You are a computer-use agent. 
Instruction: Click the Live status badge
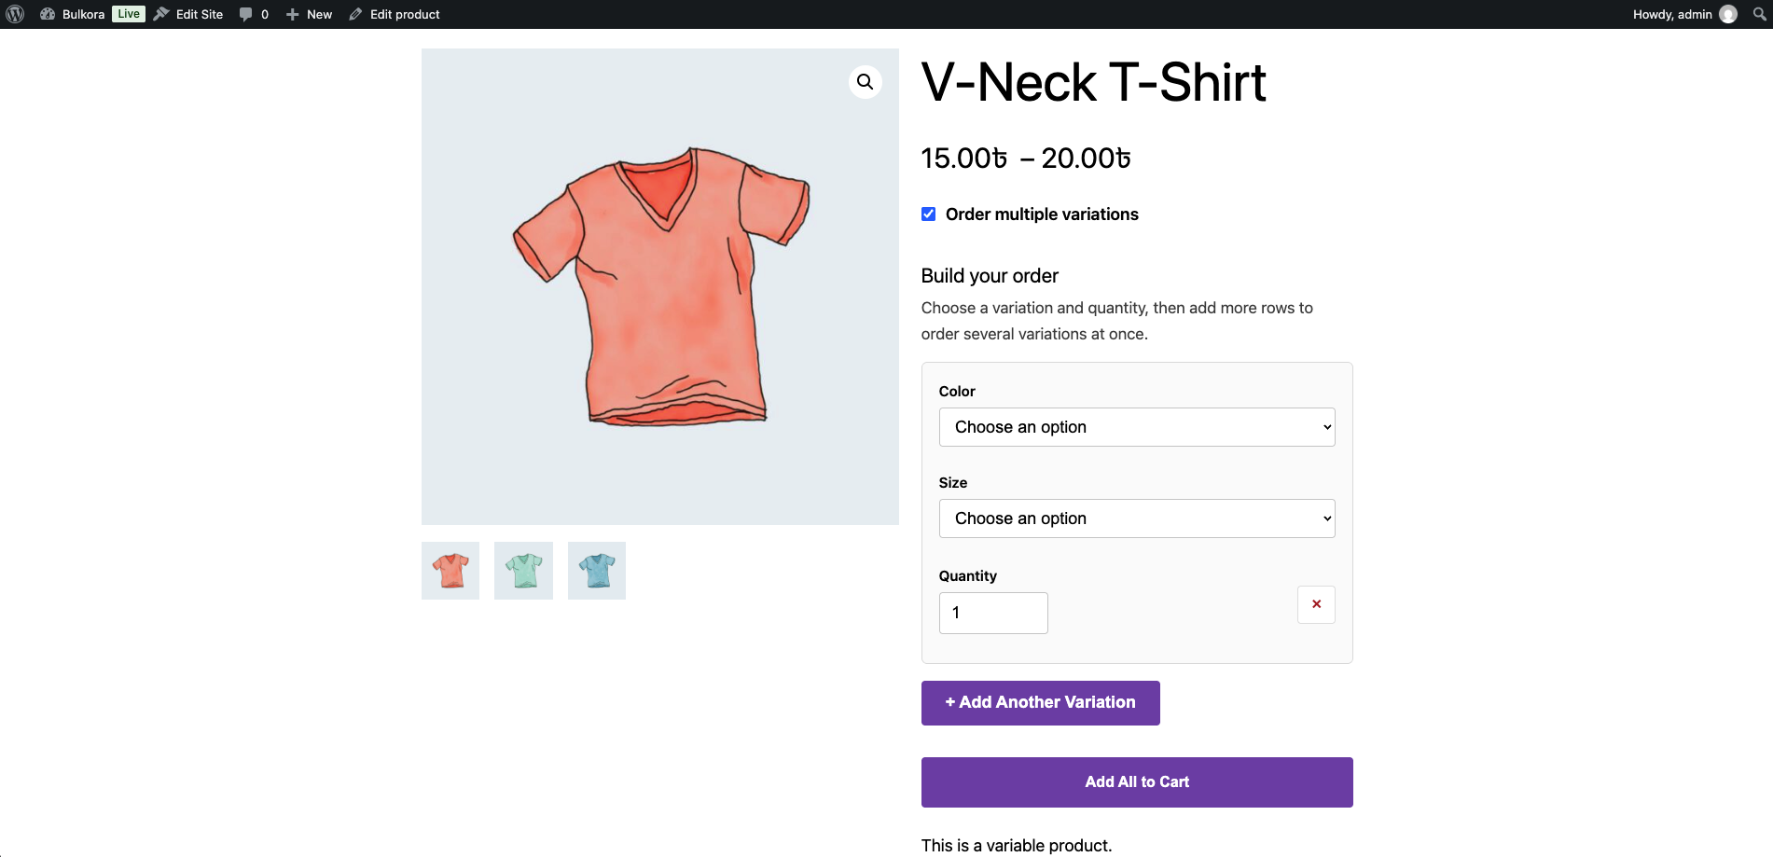pyautogui.click(x=129, y=14)
